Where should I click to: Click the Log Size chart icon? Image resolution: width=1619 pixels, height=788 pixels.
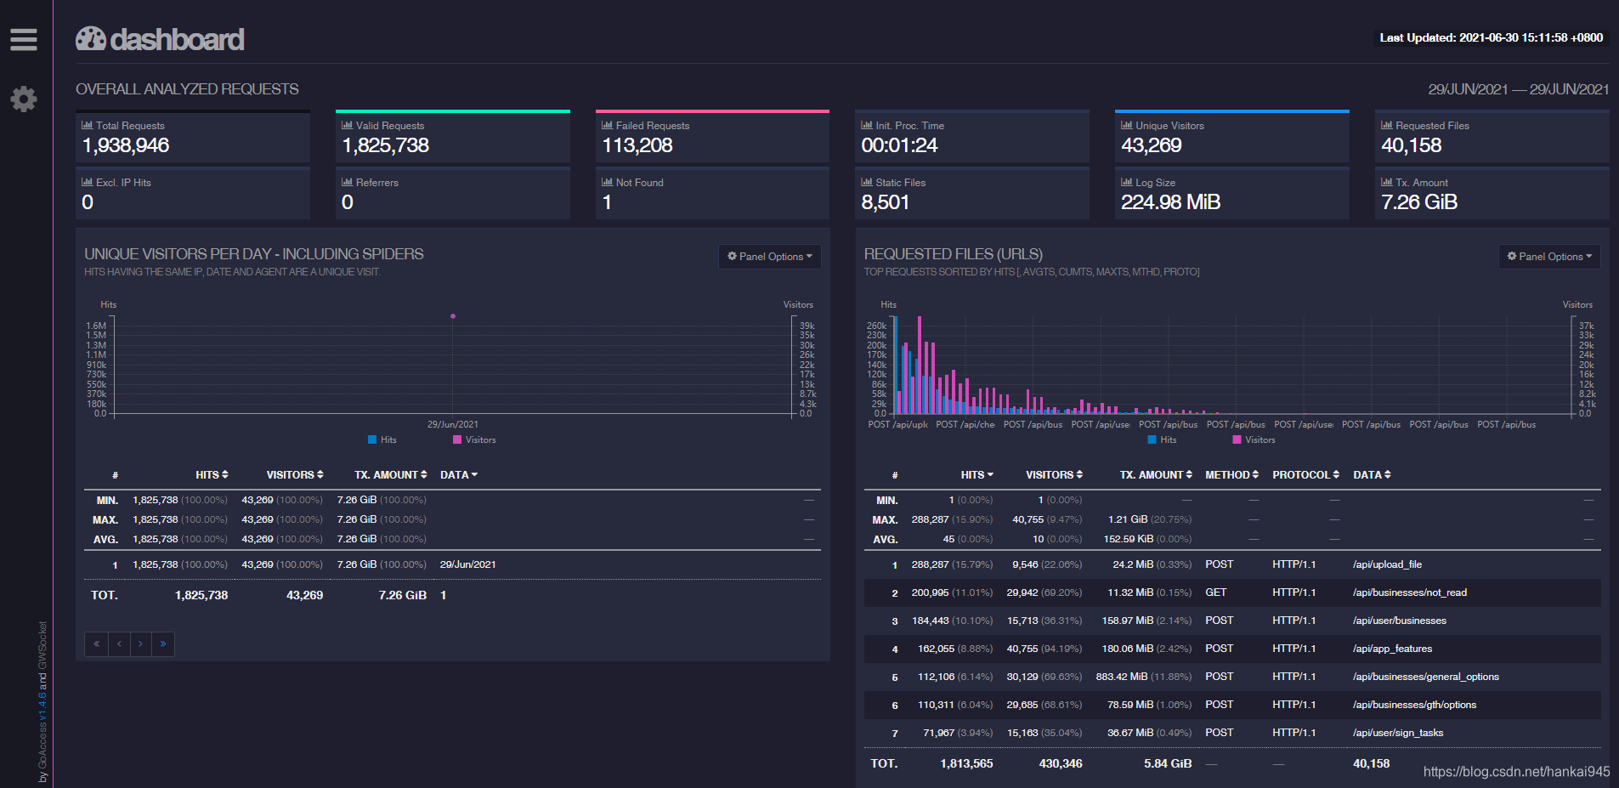1127,182
